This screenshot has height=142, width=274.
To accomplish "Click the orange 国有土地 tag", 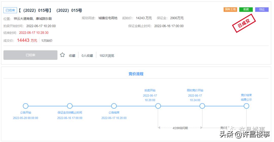I will [230, 9].
